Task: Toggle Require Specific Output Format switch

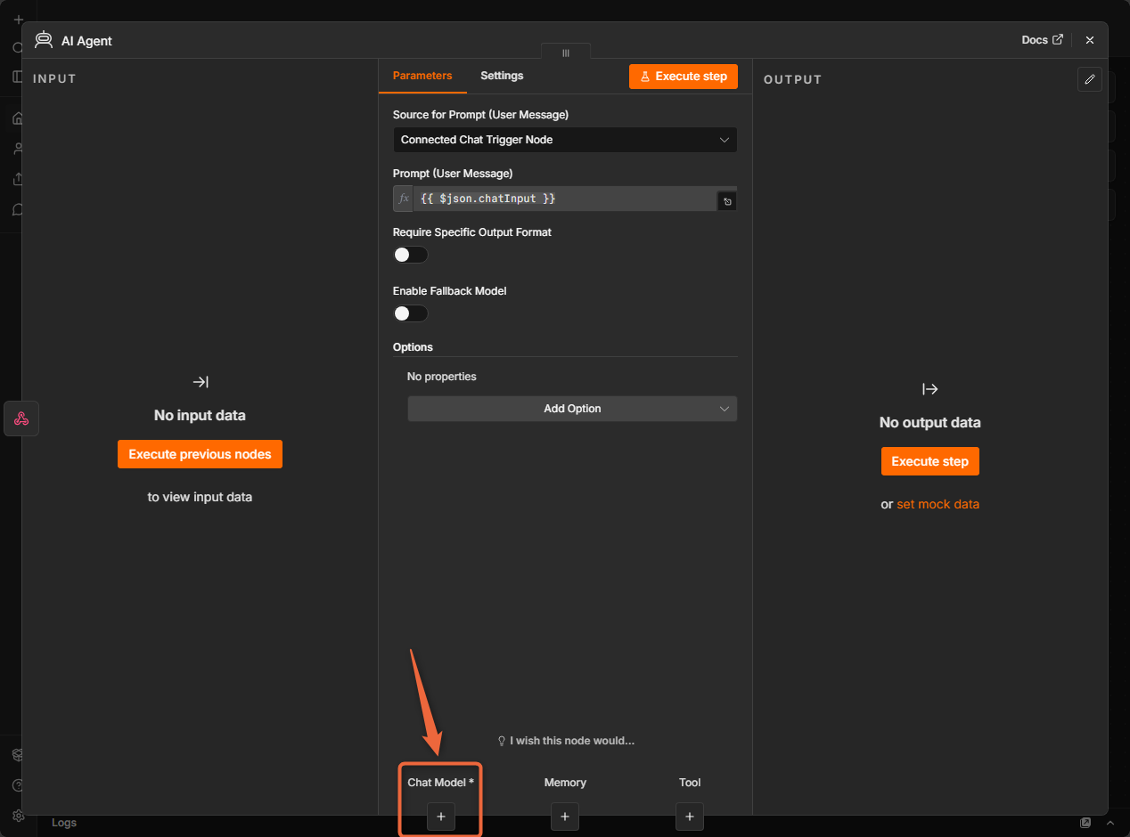Action: pos(411,255)
